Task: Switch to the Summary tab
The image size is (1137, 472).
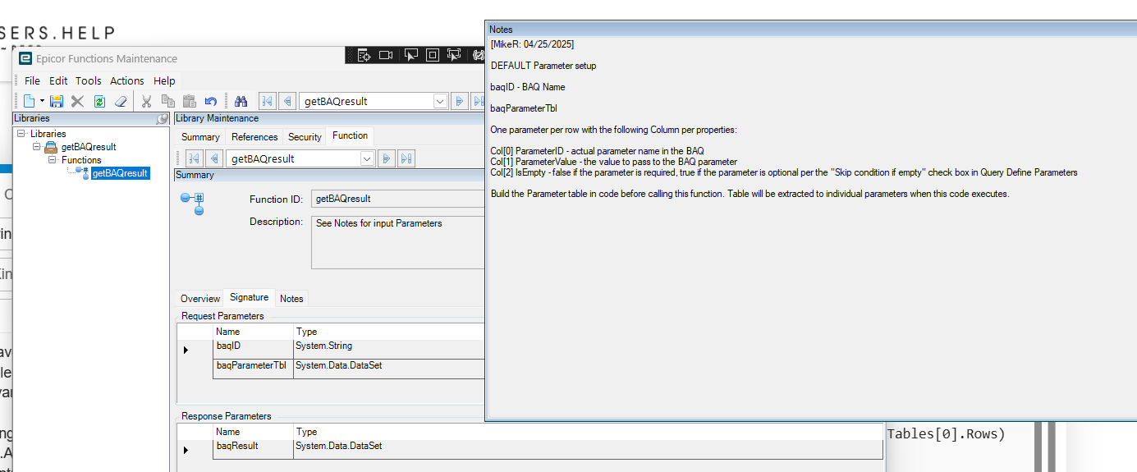Action: pos(200,137)
